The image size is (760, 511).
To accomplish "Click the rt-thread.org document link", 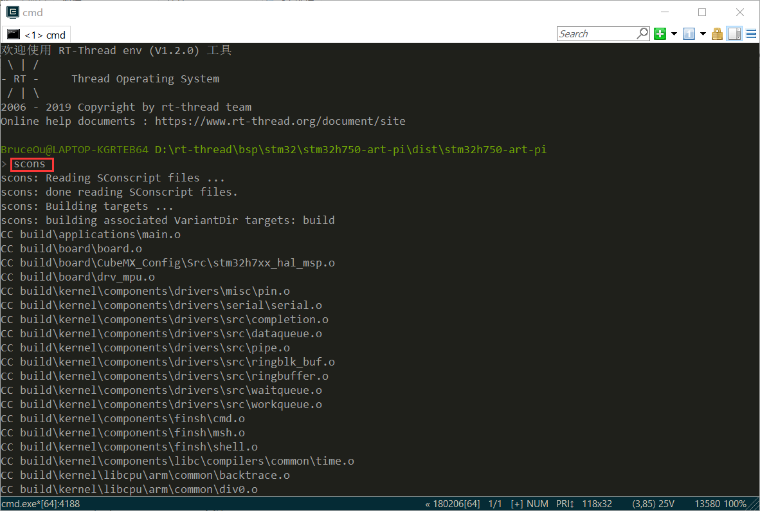I will [280, 122].
